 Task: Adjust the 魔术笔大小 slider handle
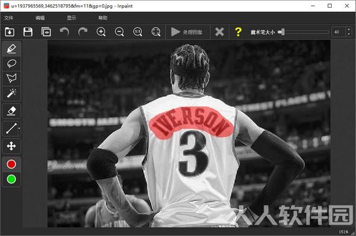[x=281, y=32]
